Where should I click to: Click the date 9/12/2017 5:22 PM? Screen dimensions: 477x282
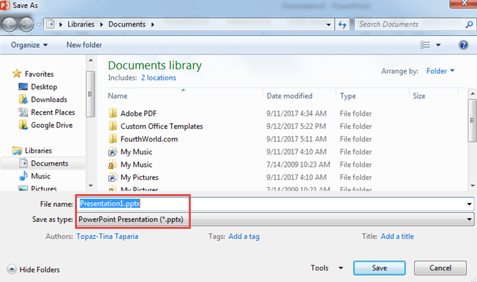(296, 126)
